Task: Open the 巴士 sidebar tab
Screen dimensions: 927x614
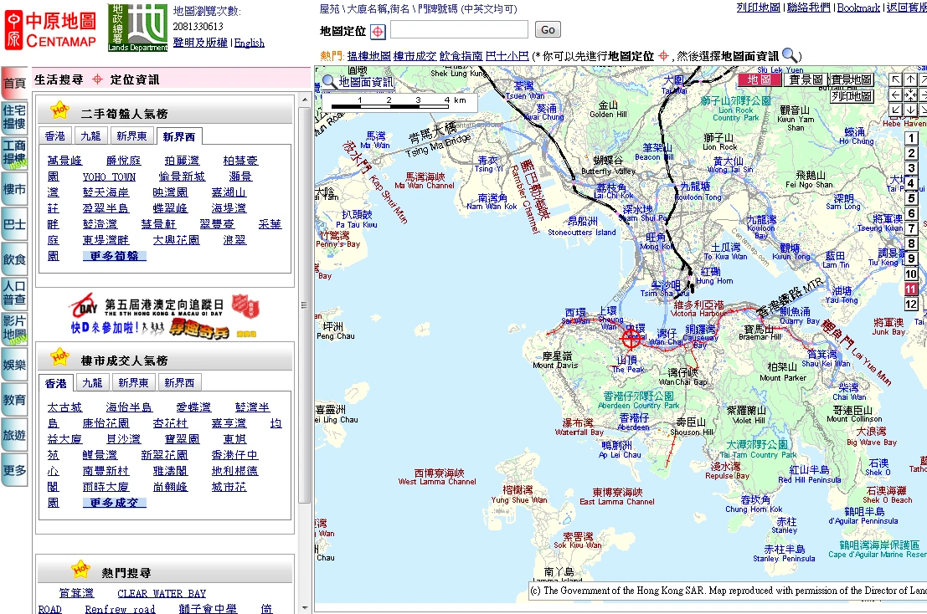Action: pyautogui.click(x=14, y=224)
